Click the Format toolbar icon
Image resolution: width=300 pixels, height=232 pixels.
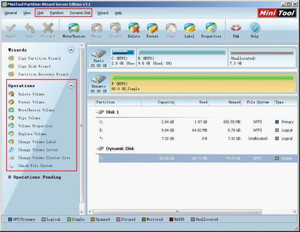pos(152,31)
